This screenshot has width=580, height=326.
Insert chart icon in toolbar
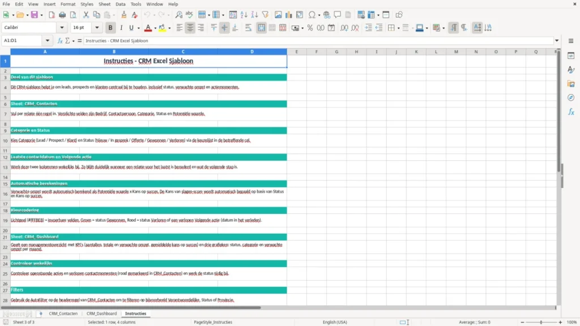click(289, 15)
